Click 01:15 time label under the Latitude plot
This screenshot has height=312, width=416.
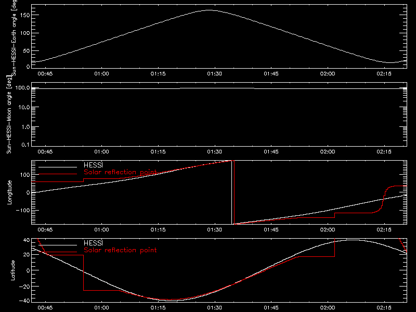coord(158,307)
